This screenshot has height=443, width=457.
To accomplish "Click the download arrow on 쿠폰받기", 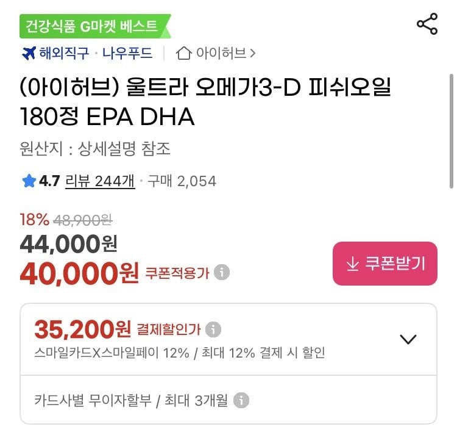I will pos(352,264).
